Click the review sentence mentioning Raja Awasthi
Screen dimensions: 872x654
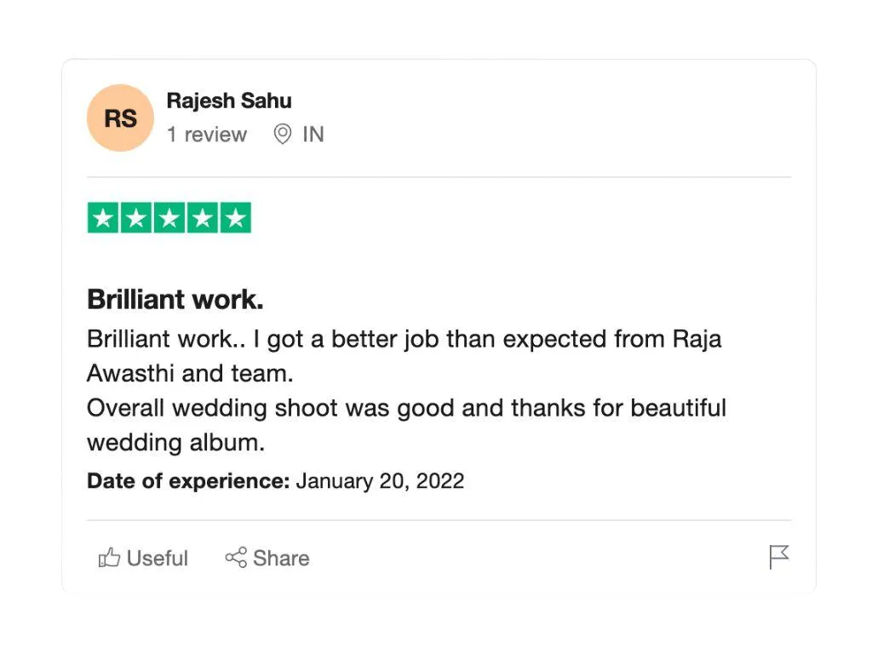coord(404,356)
